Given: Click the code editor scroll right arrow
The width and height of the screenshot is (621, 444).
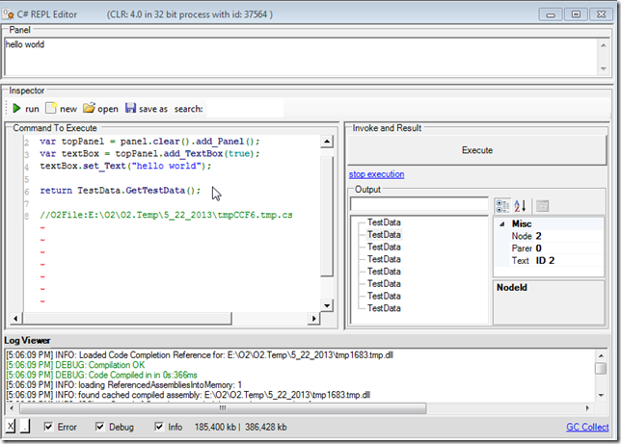Looking at the screenshot, I should (x=313, y=318).
